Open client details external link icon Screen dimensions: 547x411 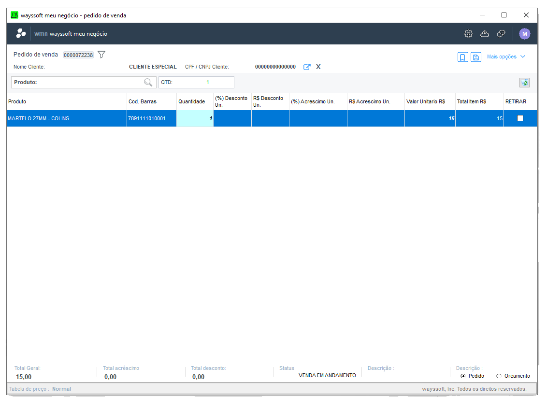[307, 67]
